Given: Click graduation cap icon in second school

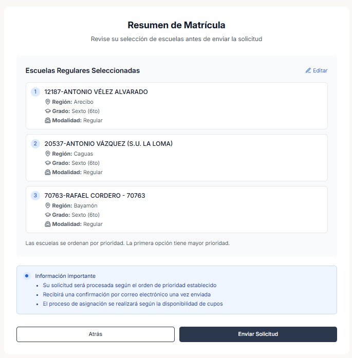Looking at the screenshot, I should (x=48, y=163).
